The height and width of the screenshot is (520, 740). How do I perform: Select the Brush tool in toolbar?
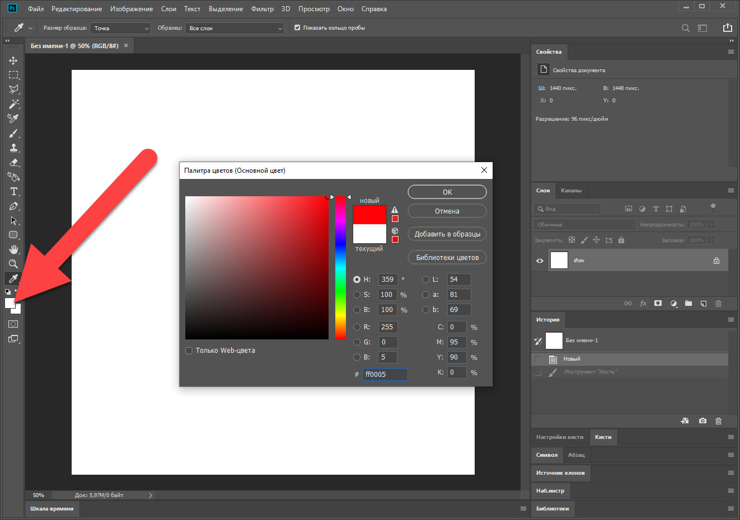(x=13, y=133)
